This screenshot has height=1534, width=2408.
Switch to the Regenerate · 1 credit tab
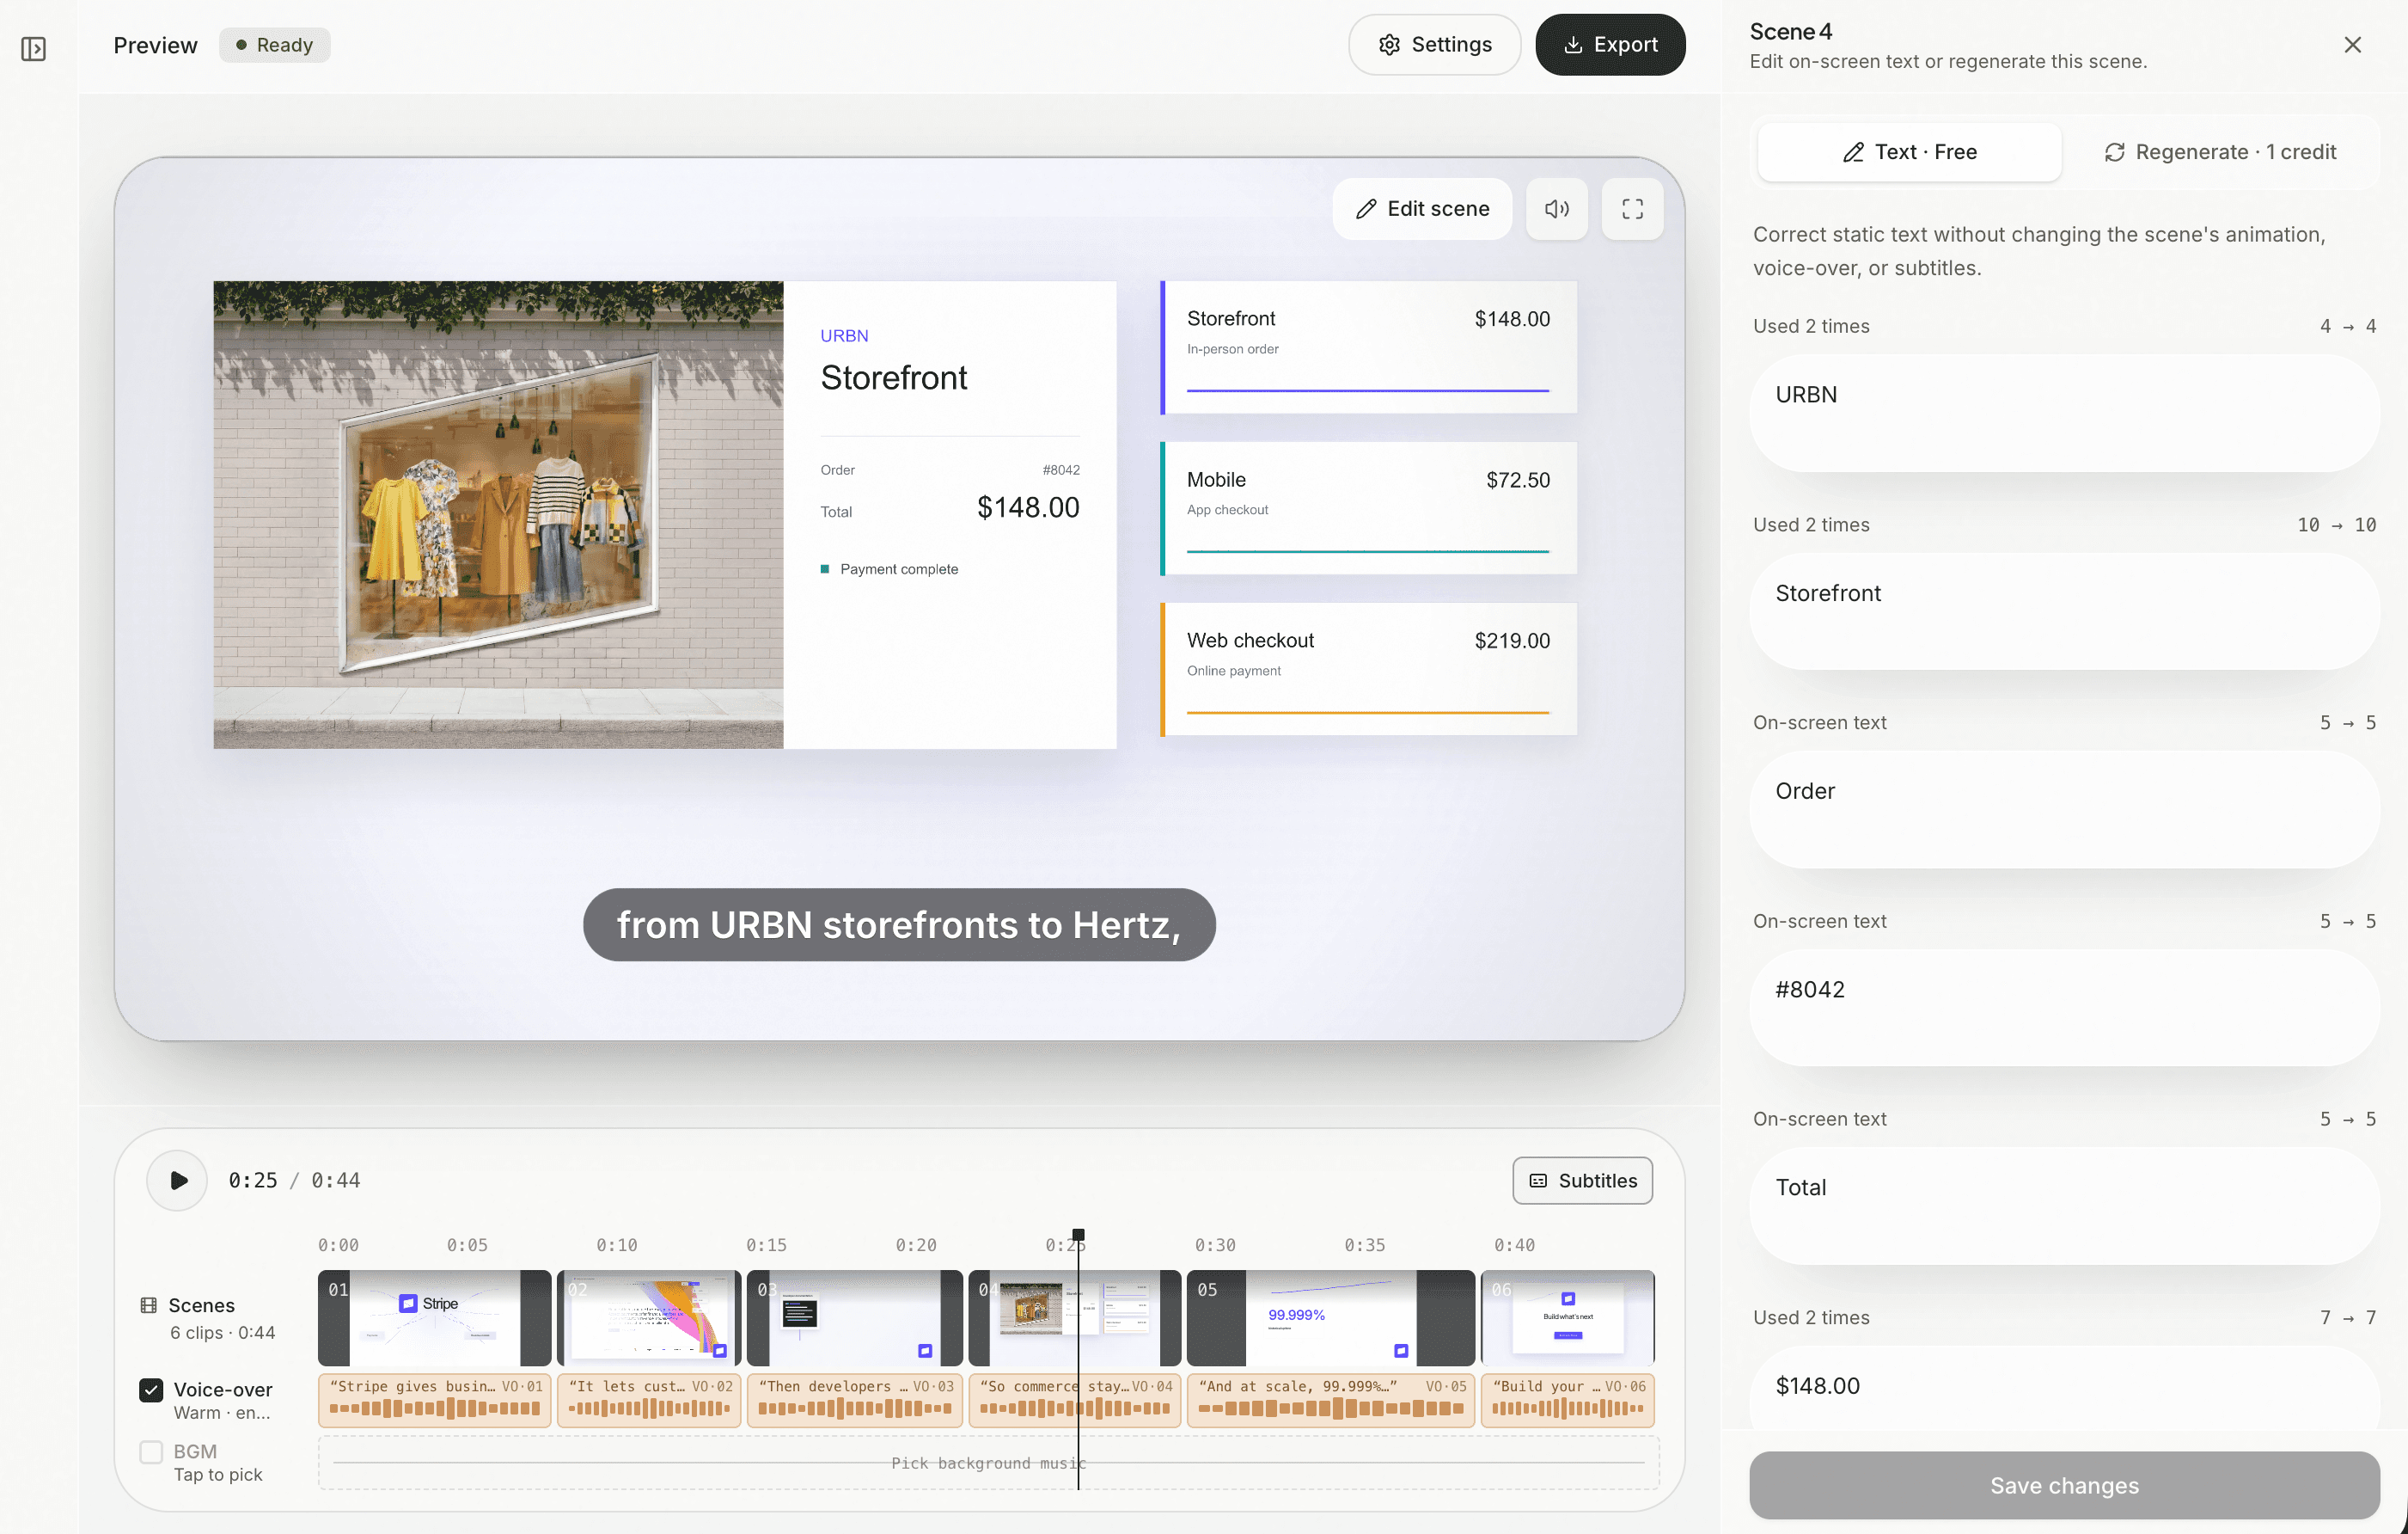(2220, 152)
